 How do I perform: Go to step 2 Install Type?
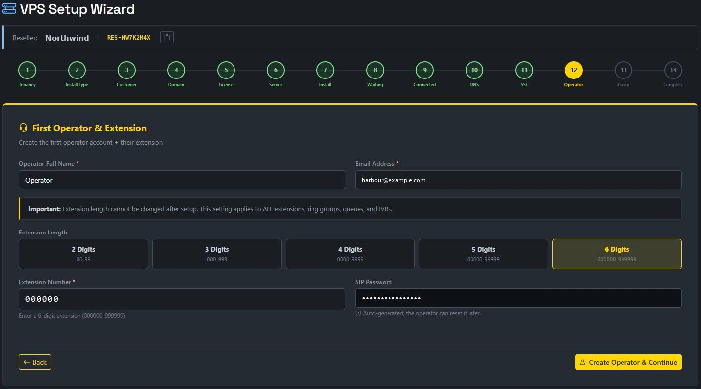(x=77, y=70)
